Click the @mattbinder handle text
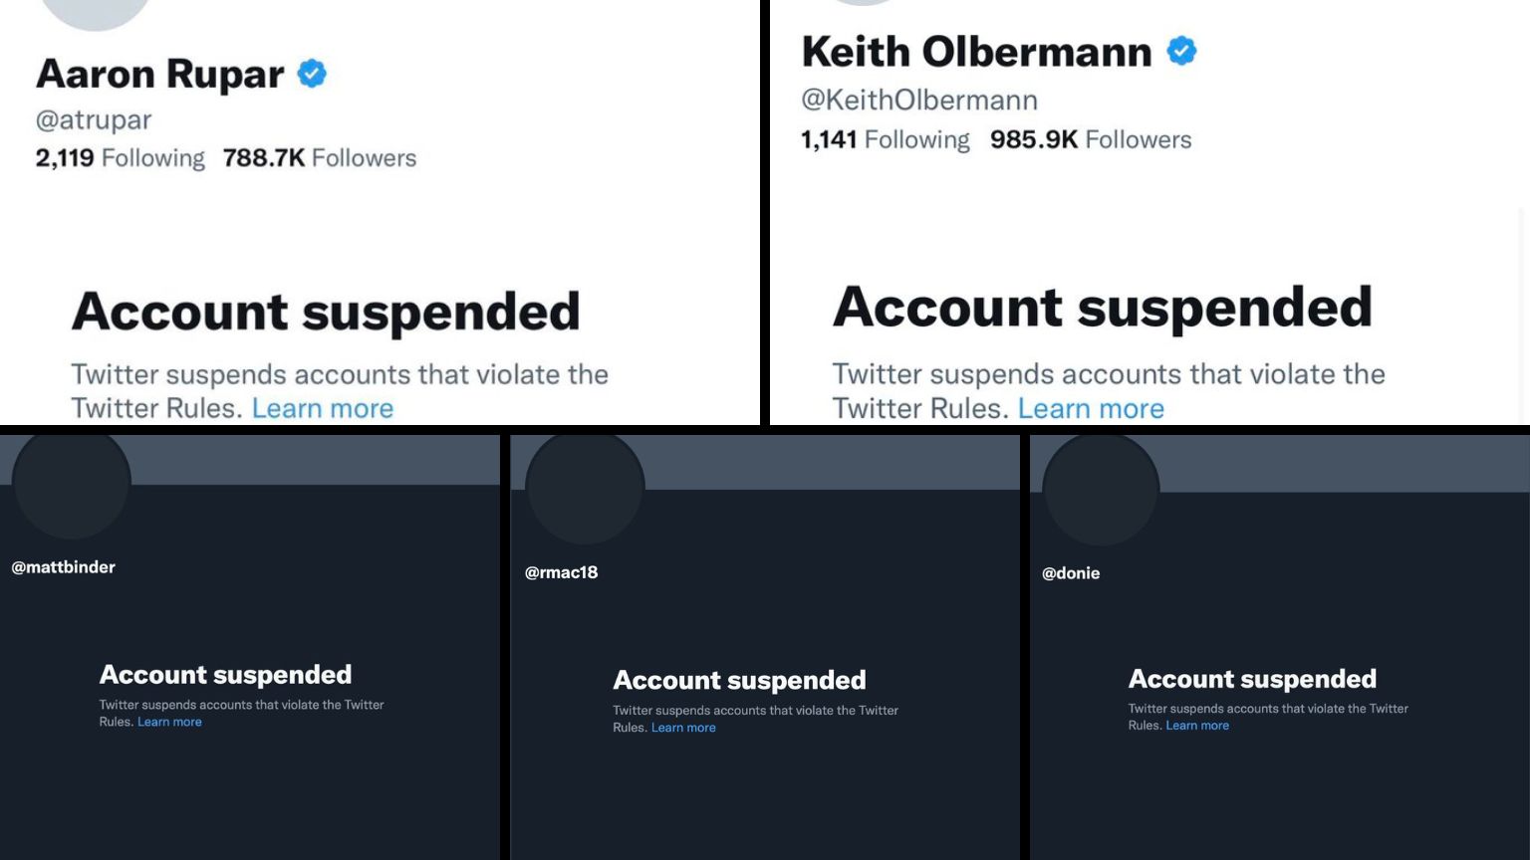 [64, 567]
